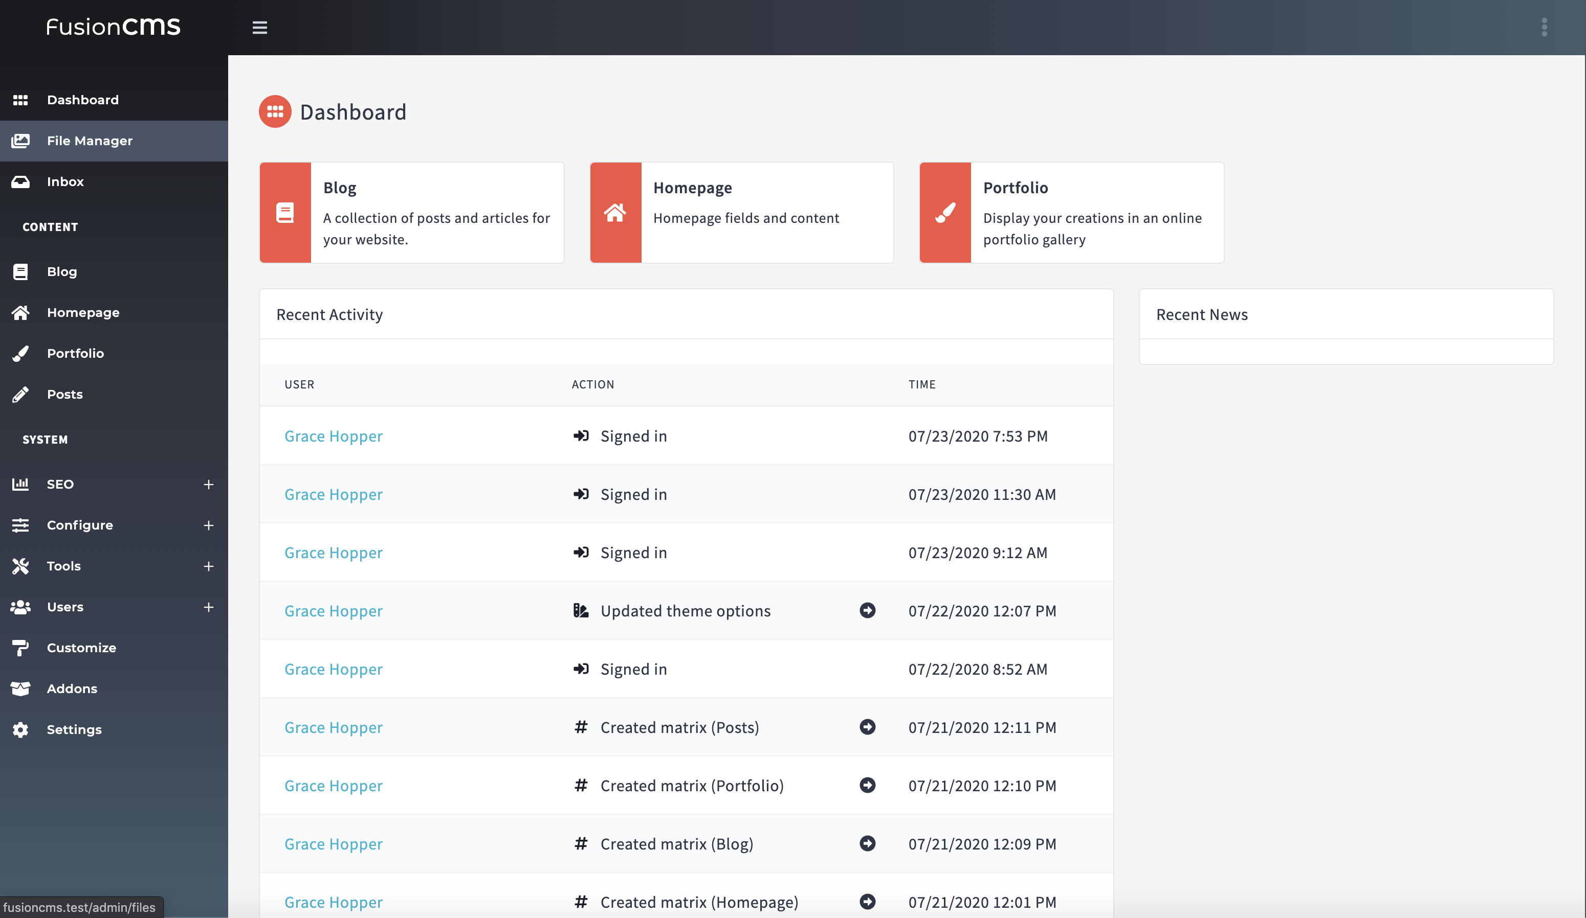Toggle the Blog content section

click(x=61, y=270)
